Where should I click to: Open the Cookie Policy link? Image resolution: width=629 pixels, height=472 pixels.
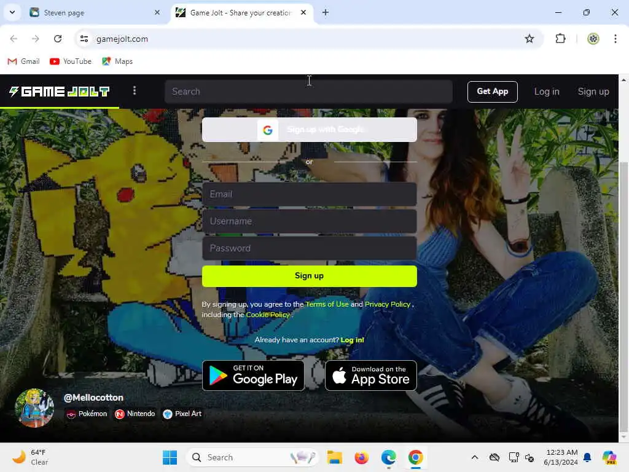268,315
